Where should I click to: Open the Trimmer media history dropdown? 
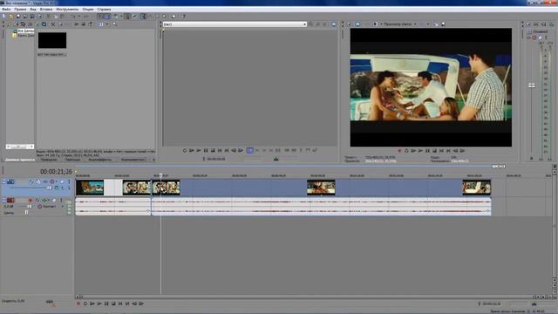pos(304,24)
